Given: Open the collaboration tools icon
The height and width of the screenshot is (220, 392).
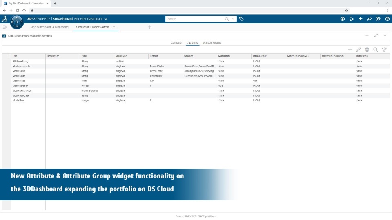Looking at the screenshot, I should (379, 19).
